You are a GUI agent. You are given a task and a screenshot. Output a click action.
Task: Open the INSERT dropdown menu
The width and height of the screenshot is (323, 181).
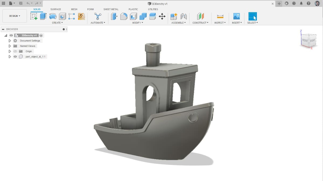[x=237, y=23]
